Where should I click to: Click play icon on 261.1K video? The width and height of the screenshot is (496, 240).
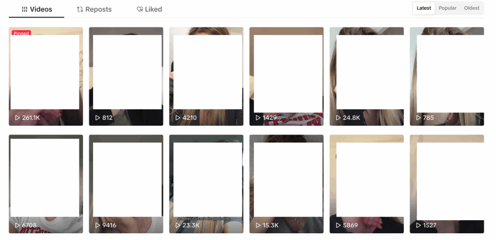tap(17, 118)
